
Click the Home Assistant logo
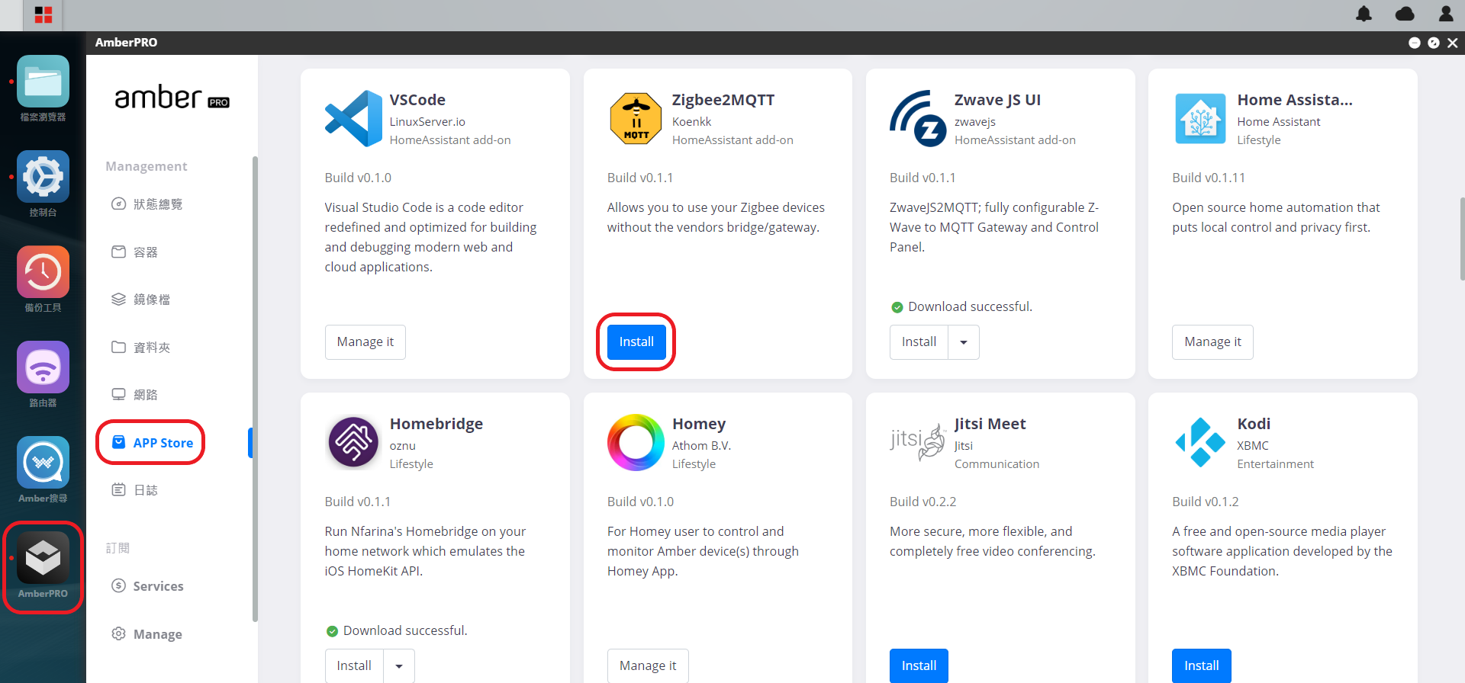click(x=1200, y=118)
